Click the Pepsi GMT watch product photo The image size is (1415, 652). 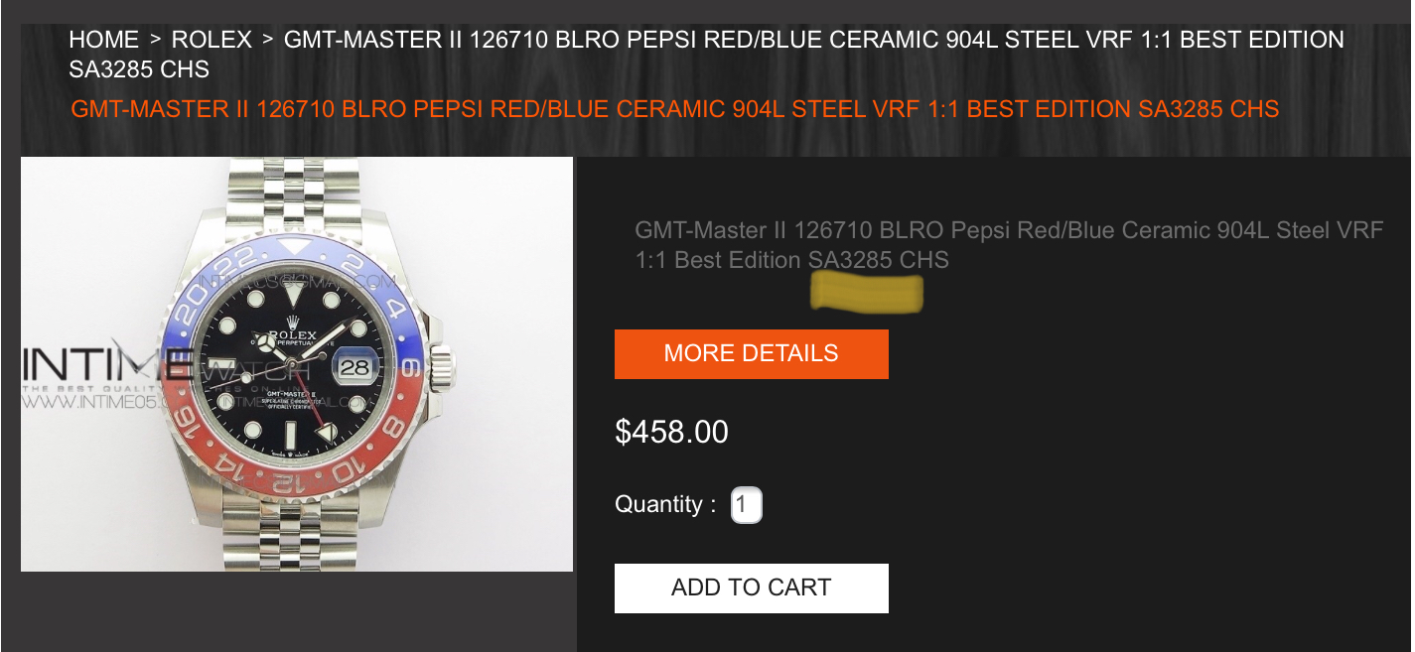(297, 364)
